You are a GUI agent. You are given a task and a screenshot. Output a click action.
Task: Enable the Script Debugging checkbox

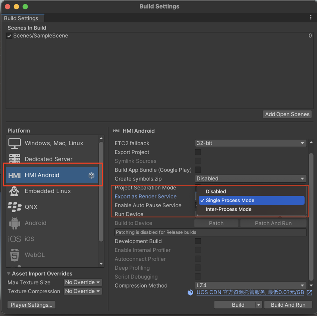pyautogui.click(x=198, y=277)
